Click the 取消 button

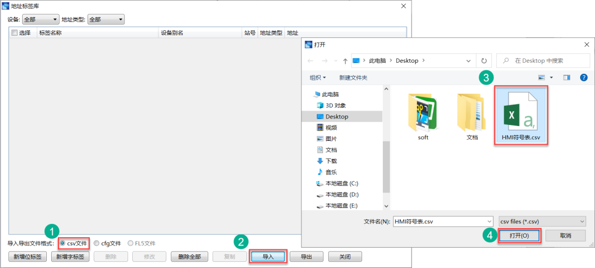point(565,236)
